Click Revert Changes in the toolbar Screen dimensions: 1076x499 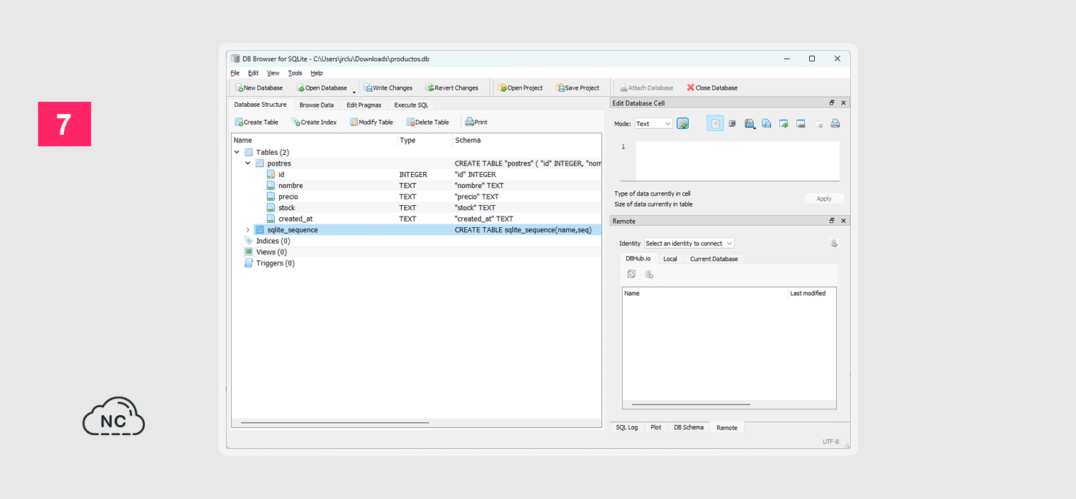(x=452, y=87)
